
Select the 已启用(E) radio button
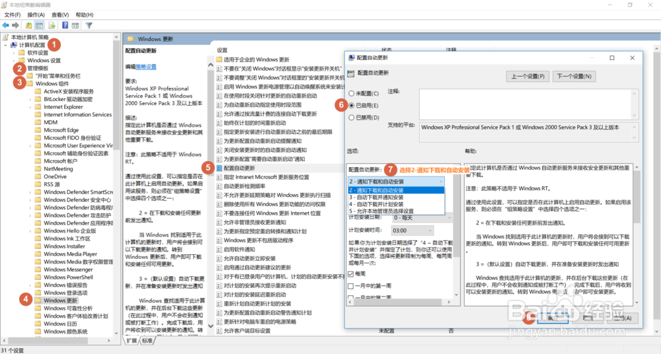point(351,106)
